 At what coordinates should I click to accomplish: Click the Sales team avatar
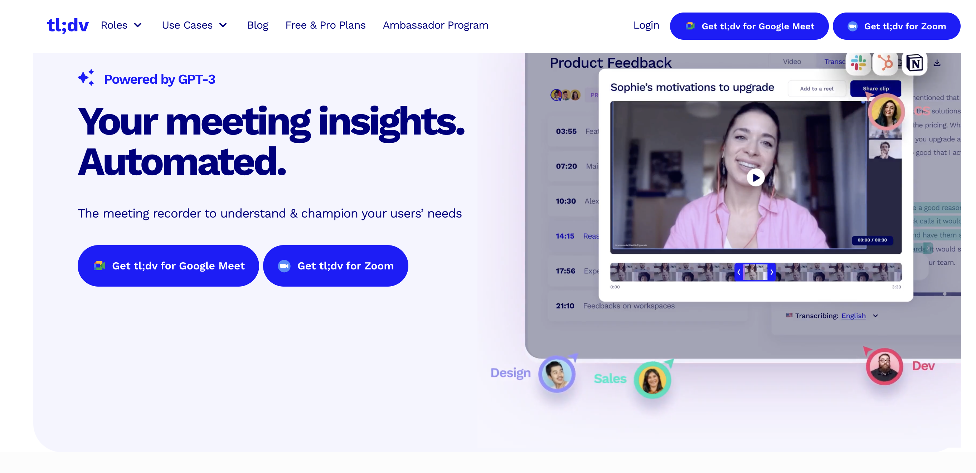652,380
